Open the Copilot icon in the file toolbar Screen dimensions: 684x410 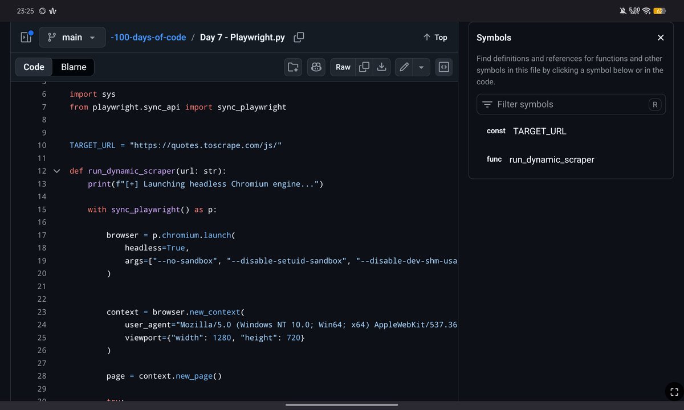(x=316, y=67)
